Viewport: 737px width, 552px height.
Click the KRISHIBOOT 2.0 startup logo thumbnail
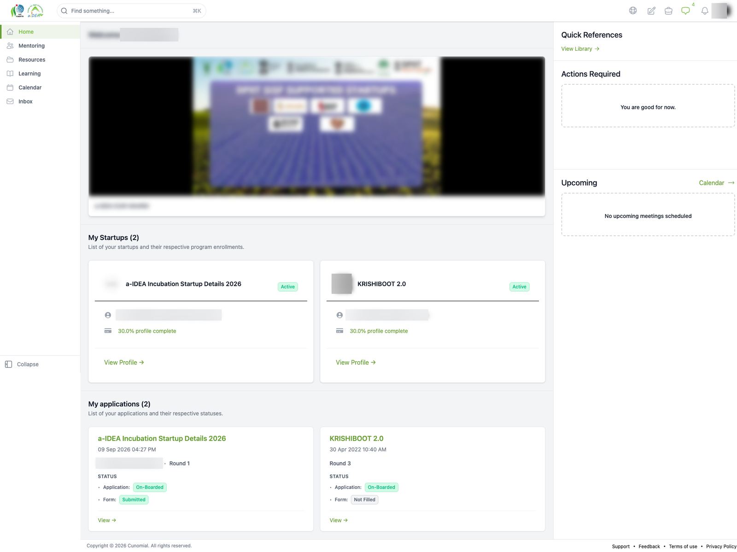pyautogui.click(x=342, y=284)
